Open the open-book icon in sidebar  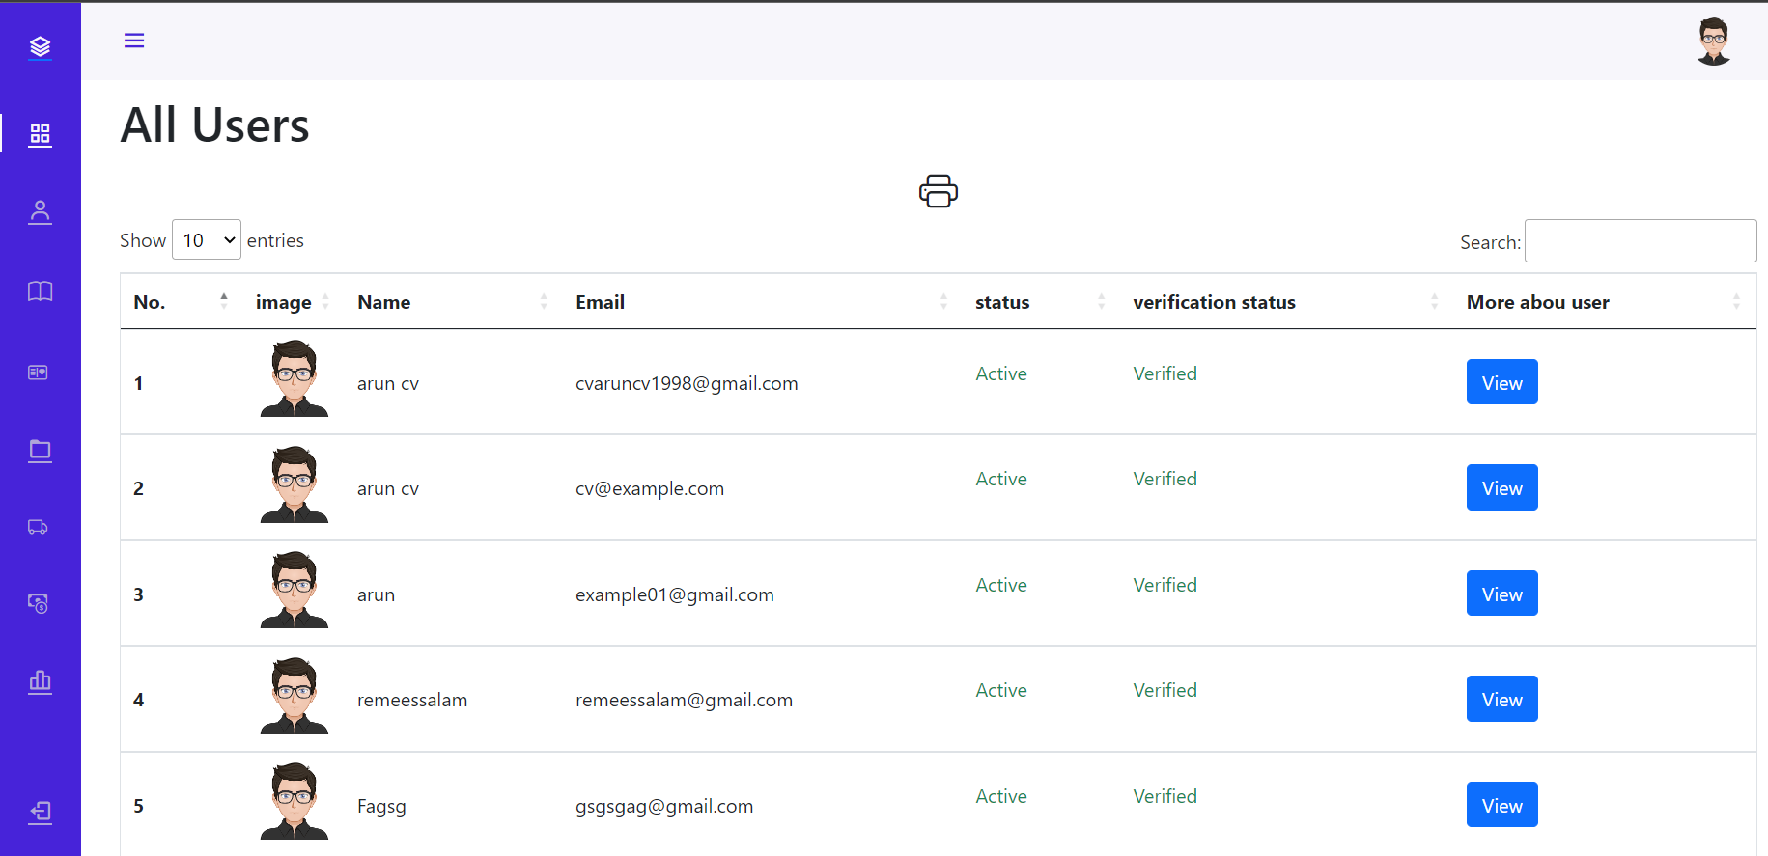(40, 291)
